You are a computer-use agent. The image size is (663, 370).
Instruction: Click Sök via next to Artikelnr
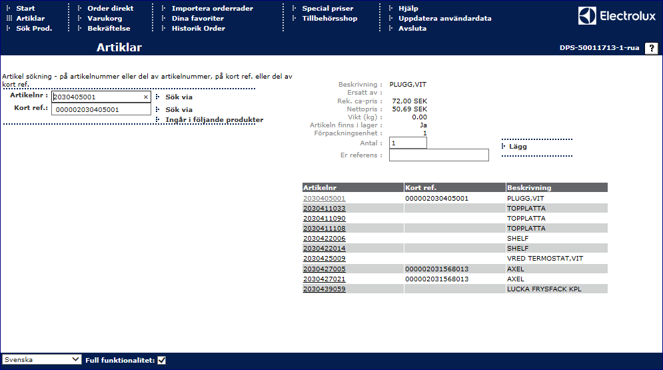(179, 97)
